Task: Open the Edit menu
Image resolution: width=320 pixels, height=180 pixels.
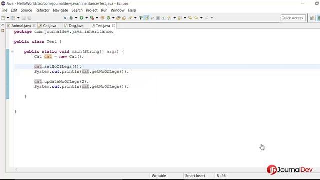Action: (14, 10)
